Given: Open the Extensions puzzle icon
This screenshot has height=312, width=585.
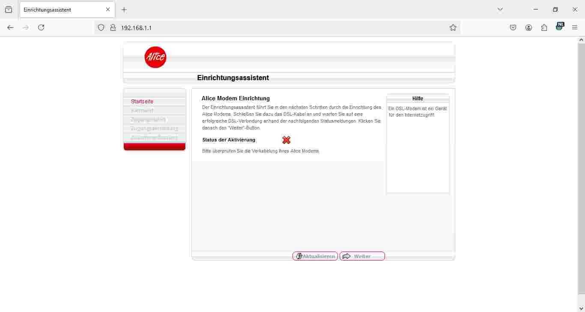Looking at the screenshot, I should (x=544, y=27).
